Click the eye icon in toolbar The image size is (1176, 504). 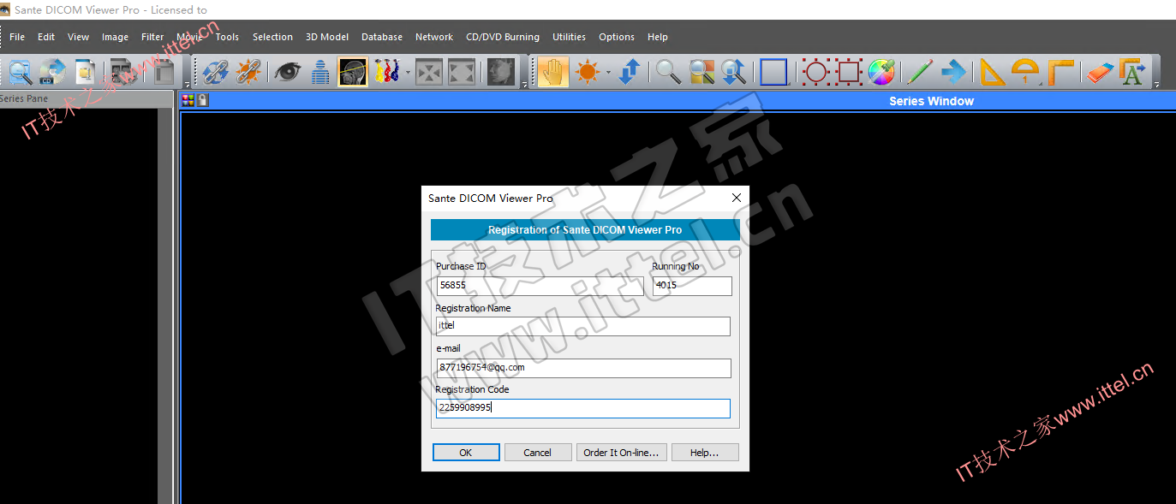287,72
